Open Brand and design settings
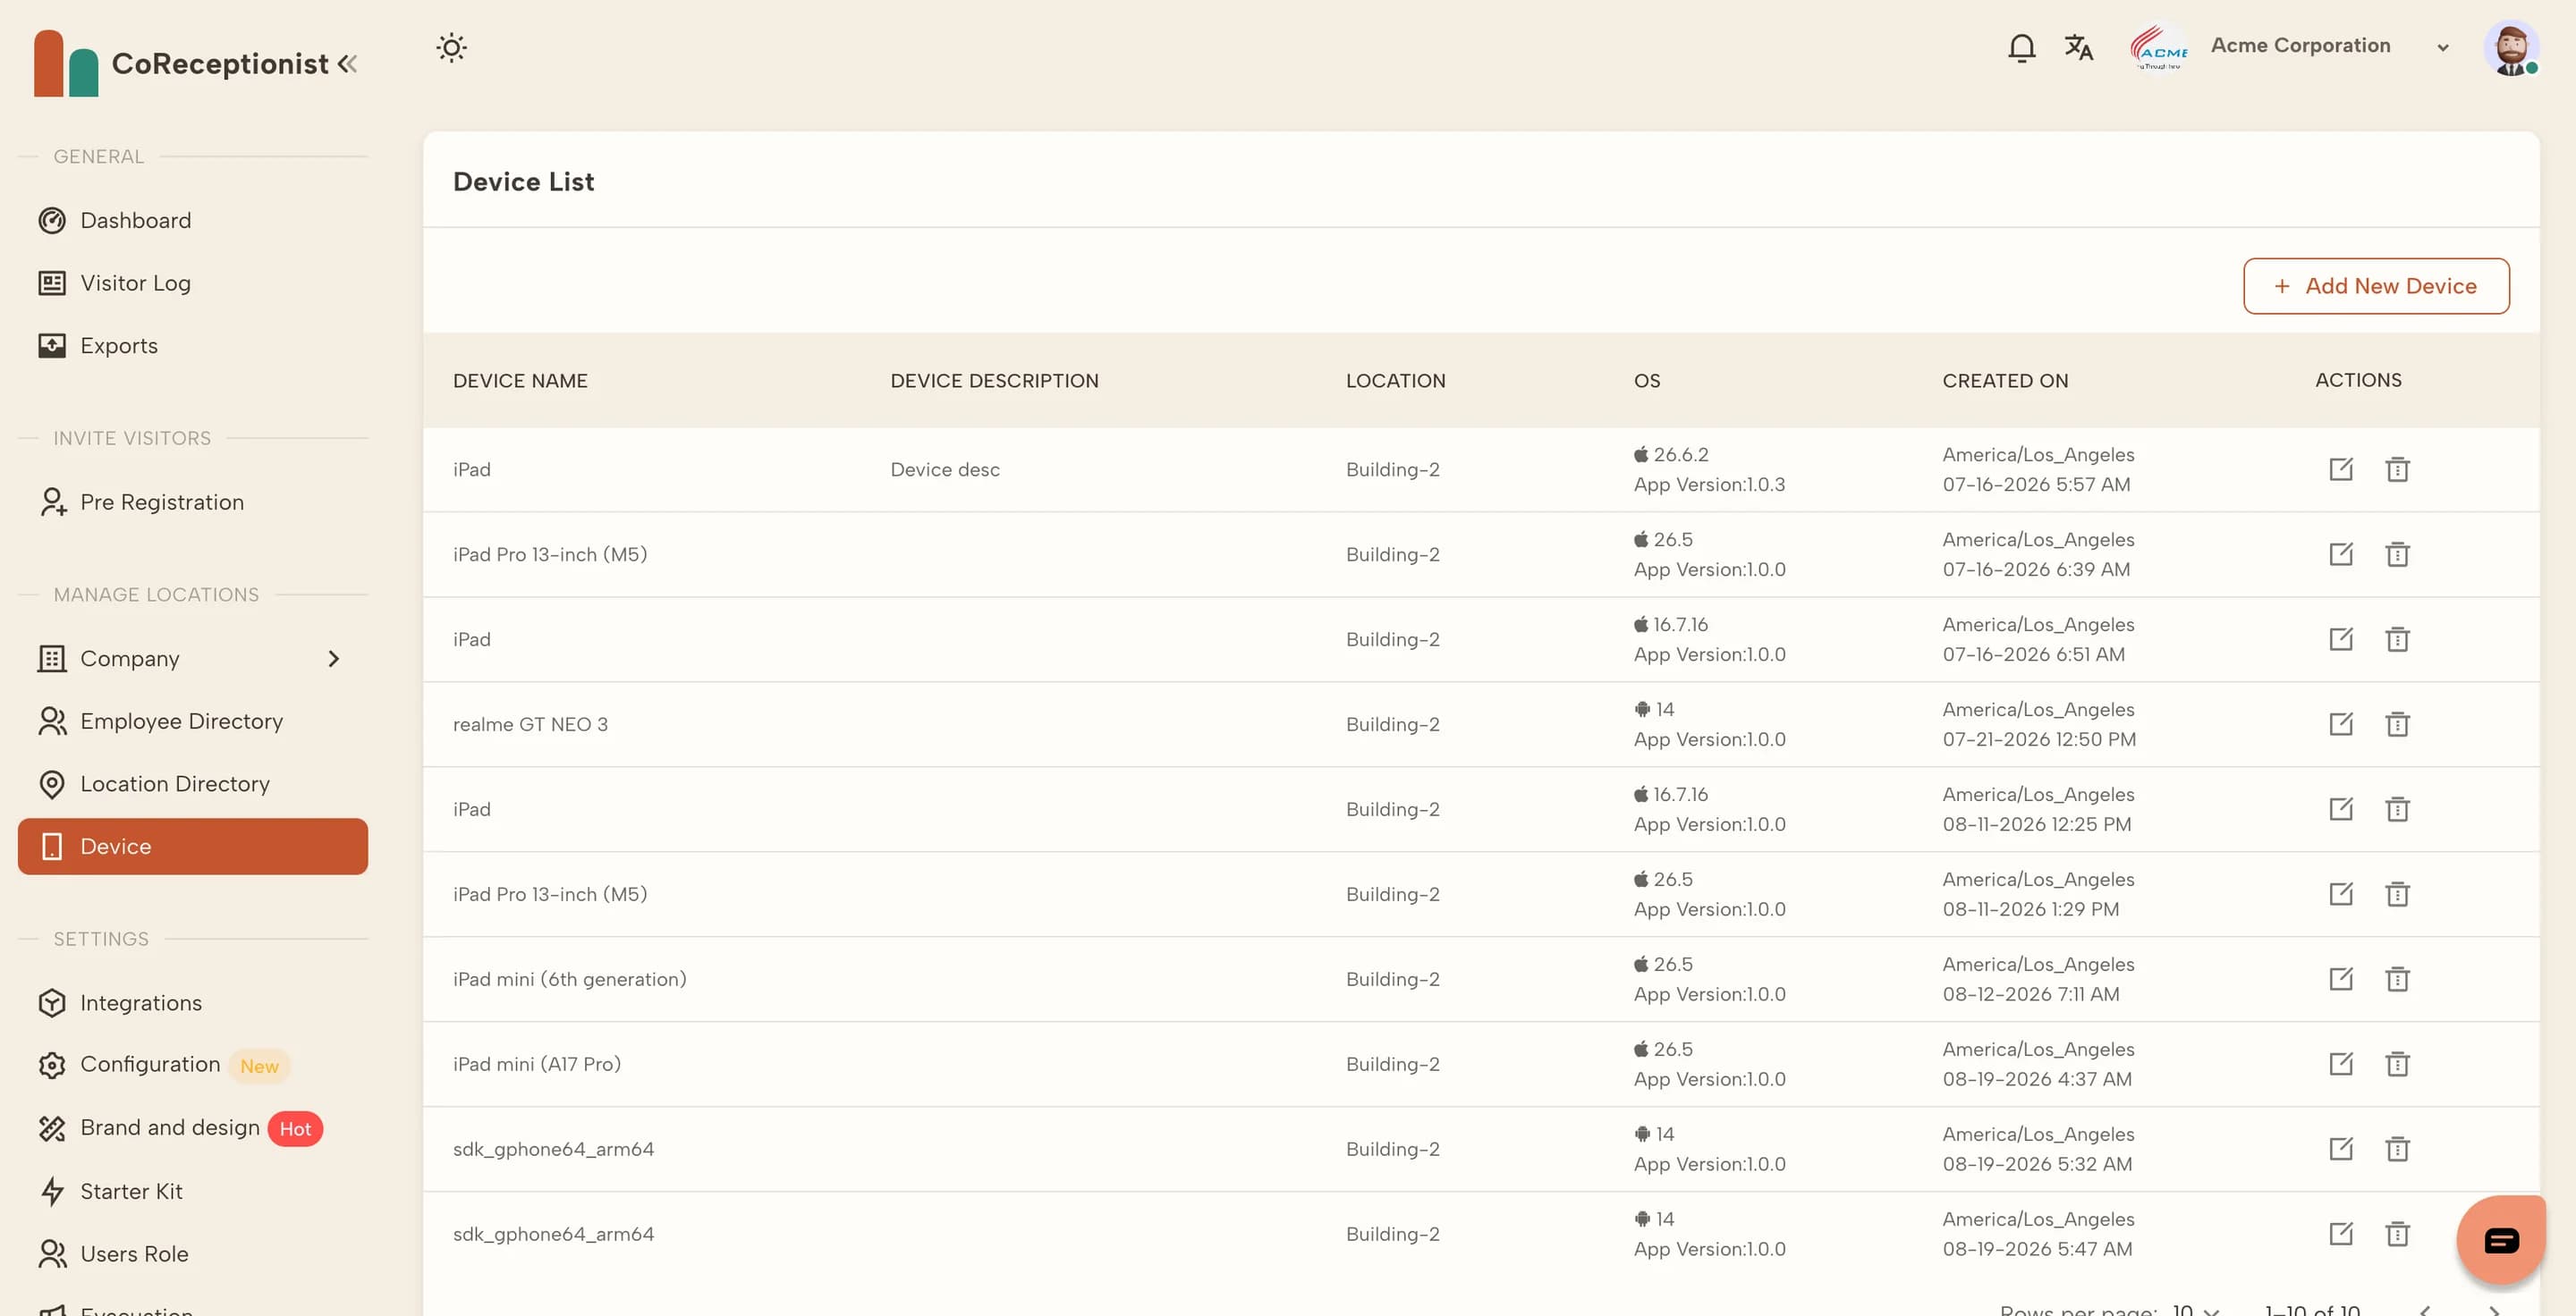2576x1316 pixels. (x=193, y=1128)
